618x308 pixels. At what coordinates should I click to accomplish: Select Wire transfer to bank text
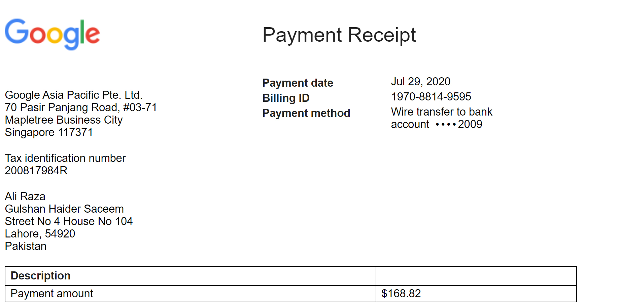442,112
